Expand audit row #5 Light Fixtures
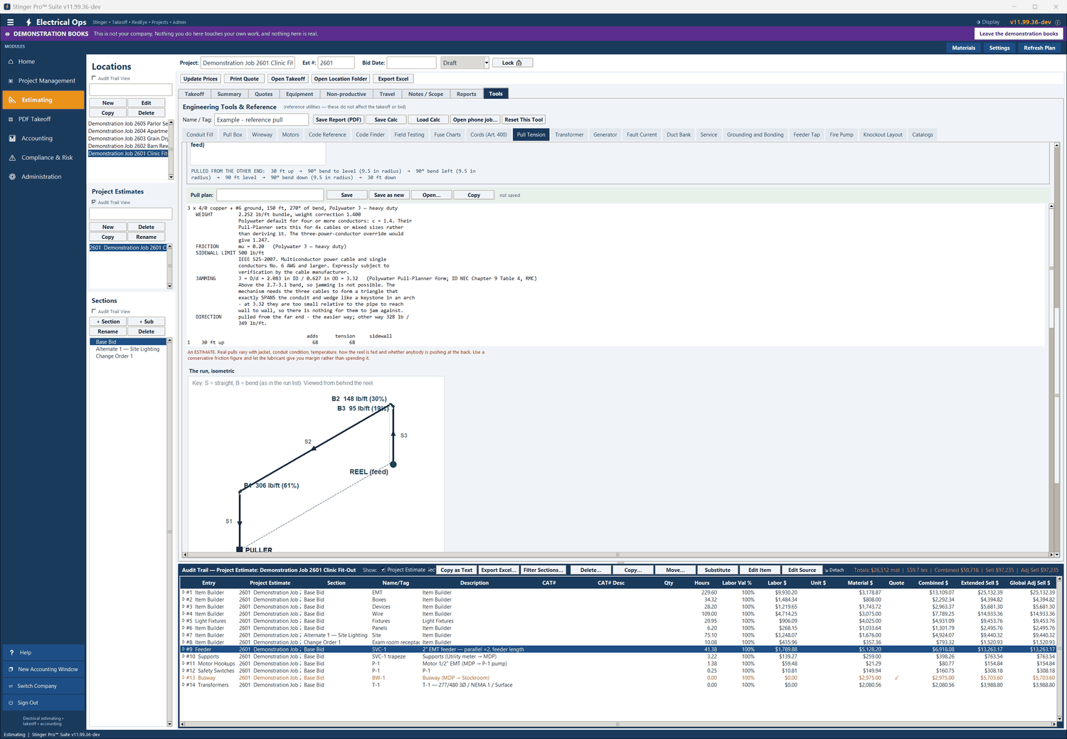 click(x=184, y=621)
